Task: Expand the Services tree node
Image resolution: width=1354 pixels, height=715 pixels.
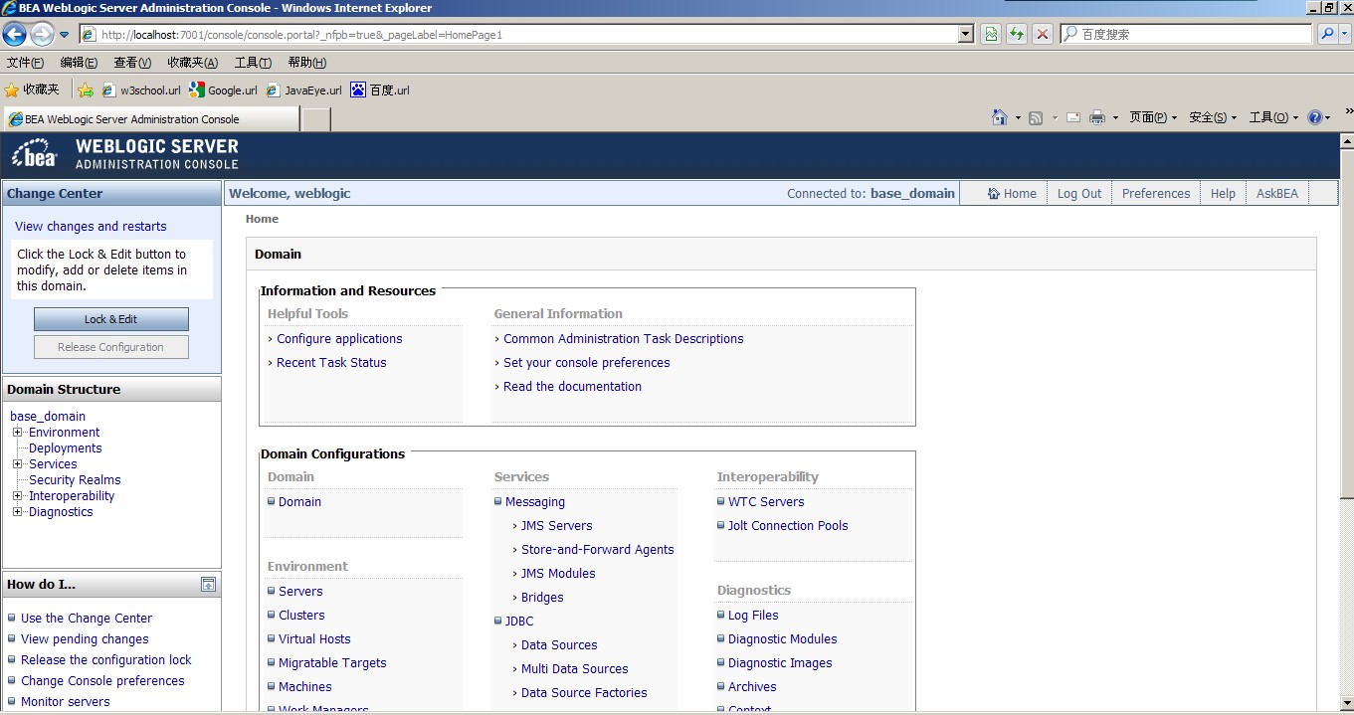Action: 17,464
